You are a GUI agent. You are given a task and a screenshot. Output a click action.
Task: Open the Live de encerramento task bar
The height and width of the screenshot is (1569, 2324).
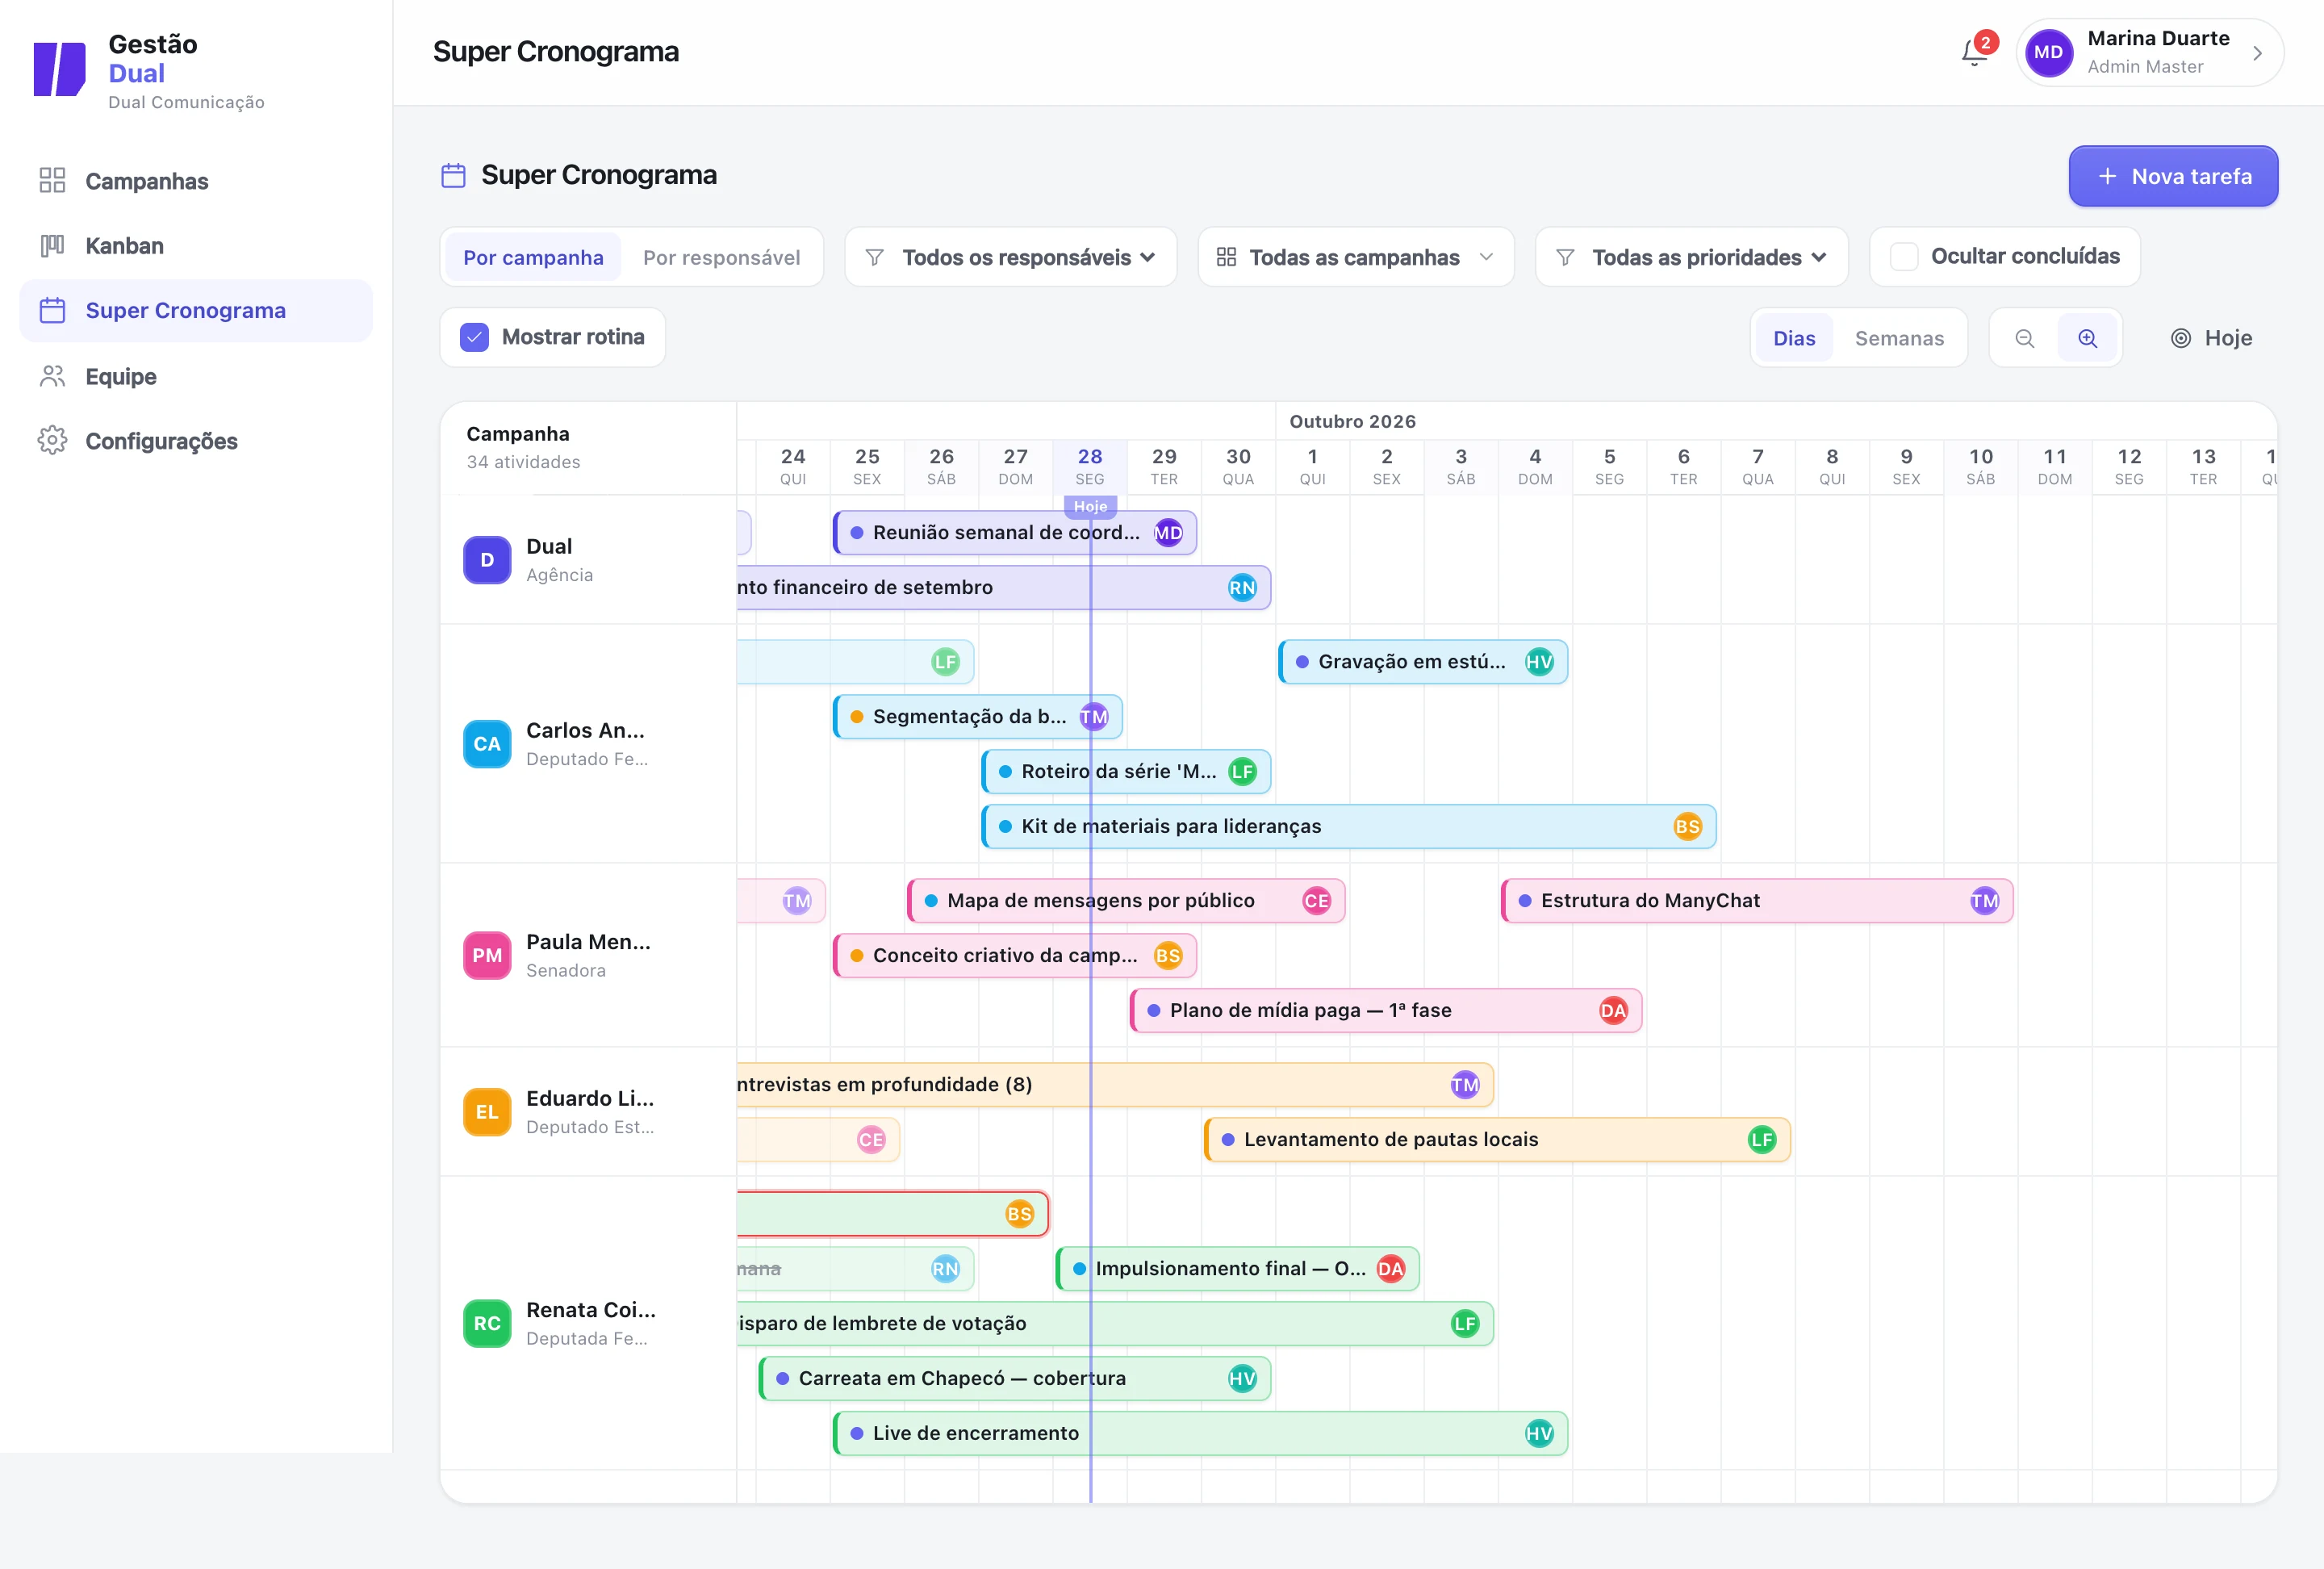tap(1200, 1434)
